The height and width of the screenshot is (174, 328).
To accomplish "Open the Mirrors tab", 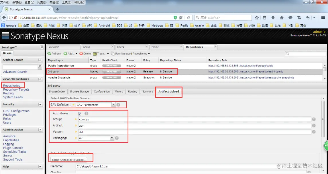I will [119, 91].
